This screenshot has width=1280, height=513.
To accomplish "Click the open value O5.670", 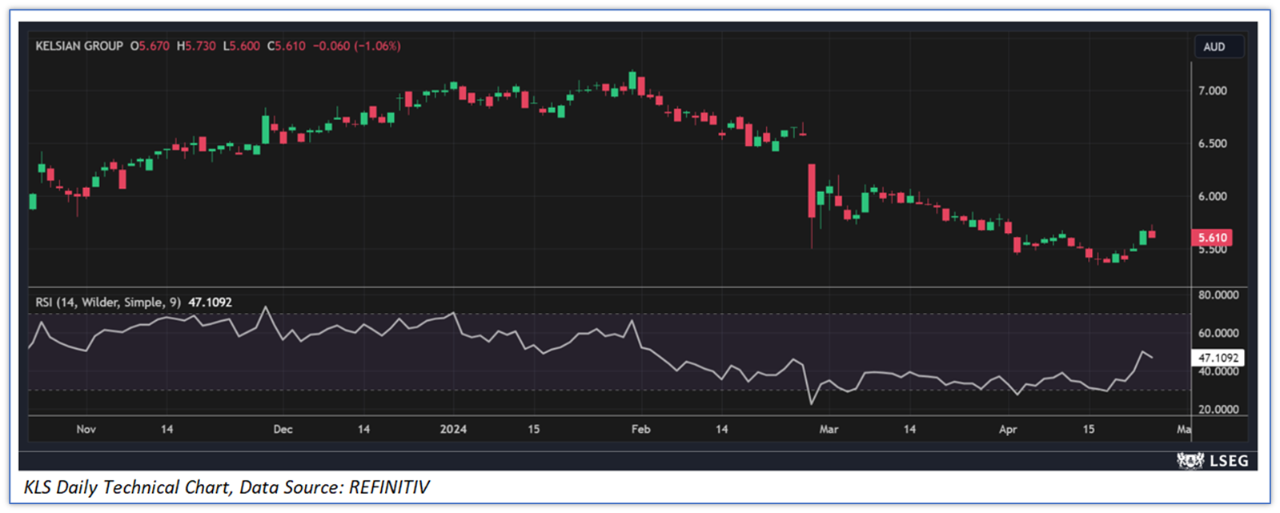I will (x=150, y=46).
